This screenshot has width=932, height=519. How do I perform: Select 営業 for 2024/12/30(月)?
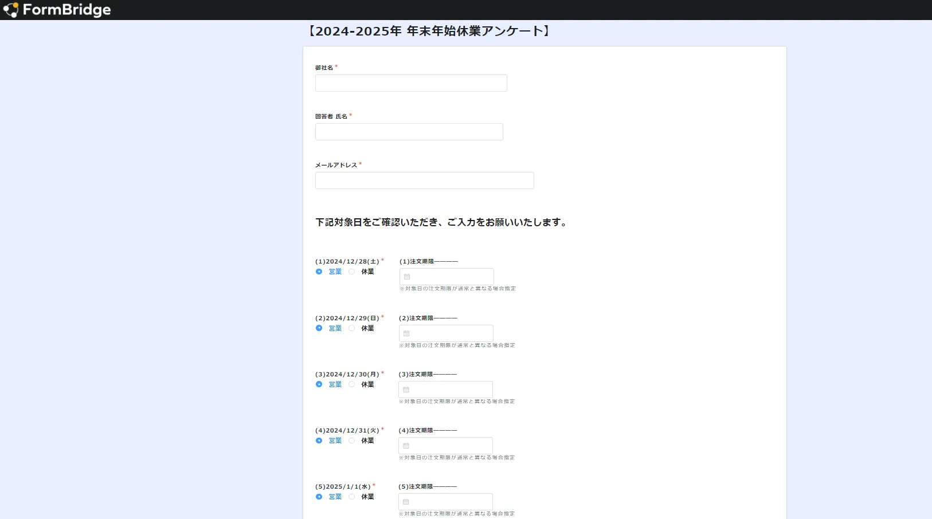pos(319,384)
